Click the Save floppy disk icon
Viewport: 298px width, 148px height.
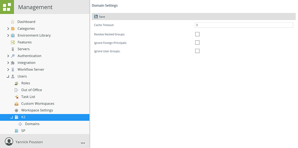click(96, 16)
